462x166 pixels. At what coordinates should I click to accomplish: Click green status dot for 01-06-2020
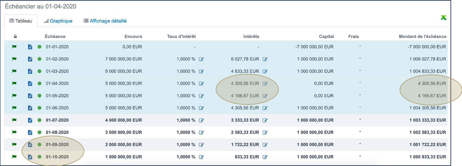[39, 108]
